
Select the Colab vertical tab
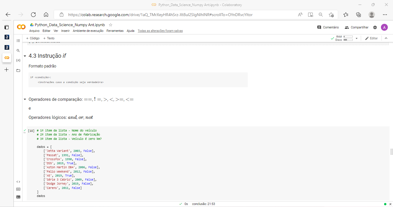pos(7,58)
